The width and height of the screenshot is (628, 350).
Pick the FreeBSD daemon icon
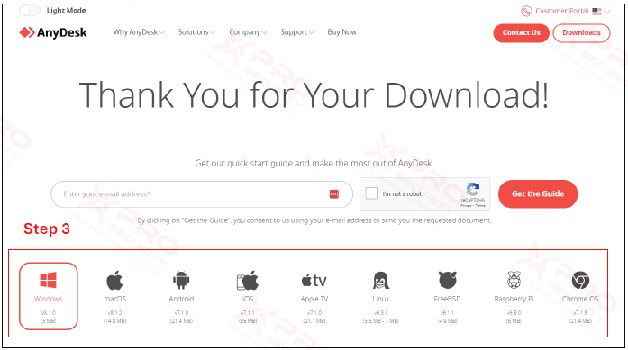448,280
